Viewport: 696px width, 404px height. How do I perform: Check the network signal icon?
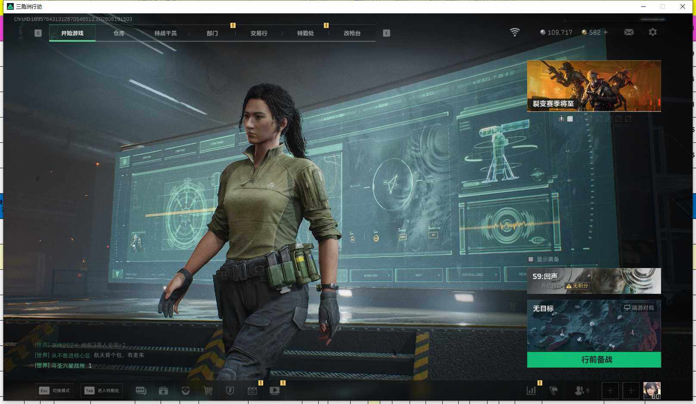click(515, 32)
